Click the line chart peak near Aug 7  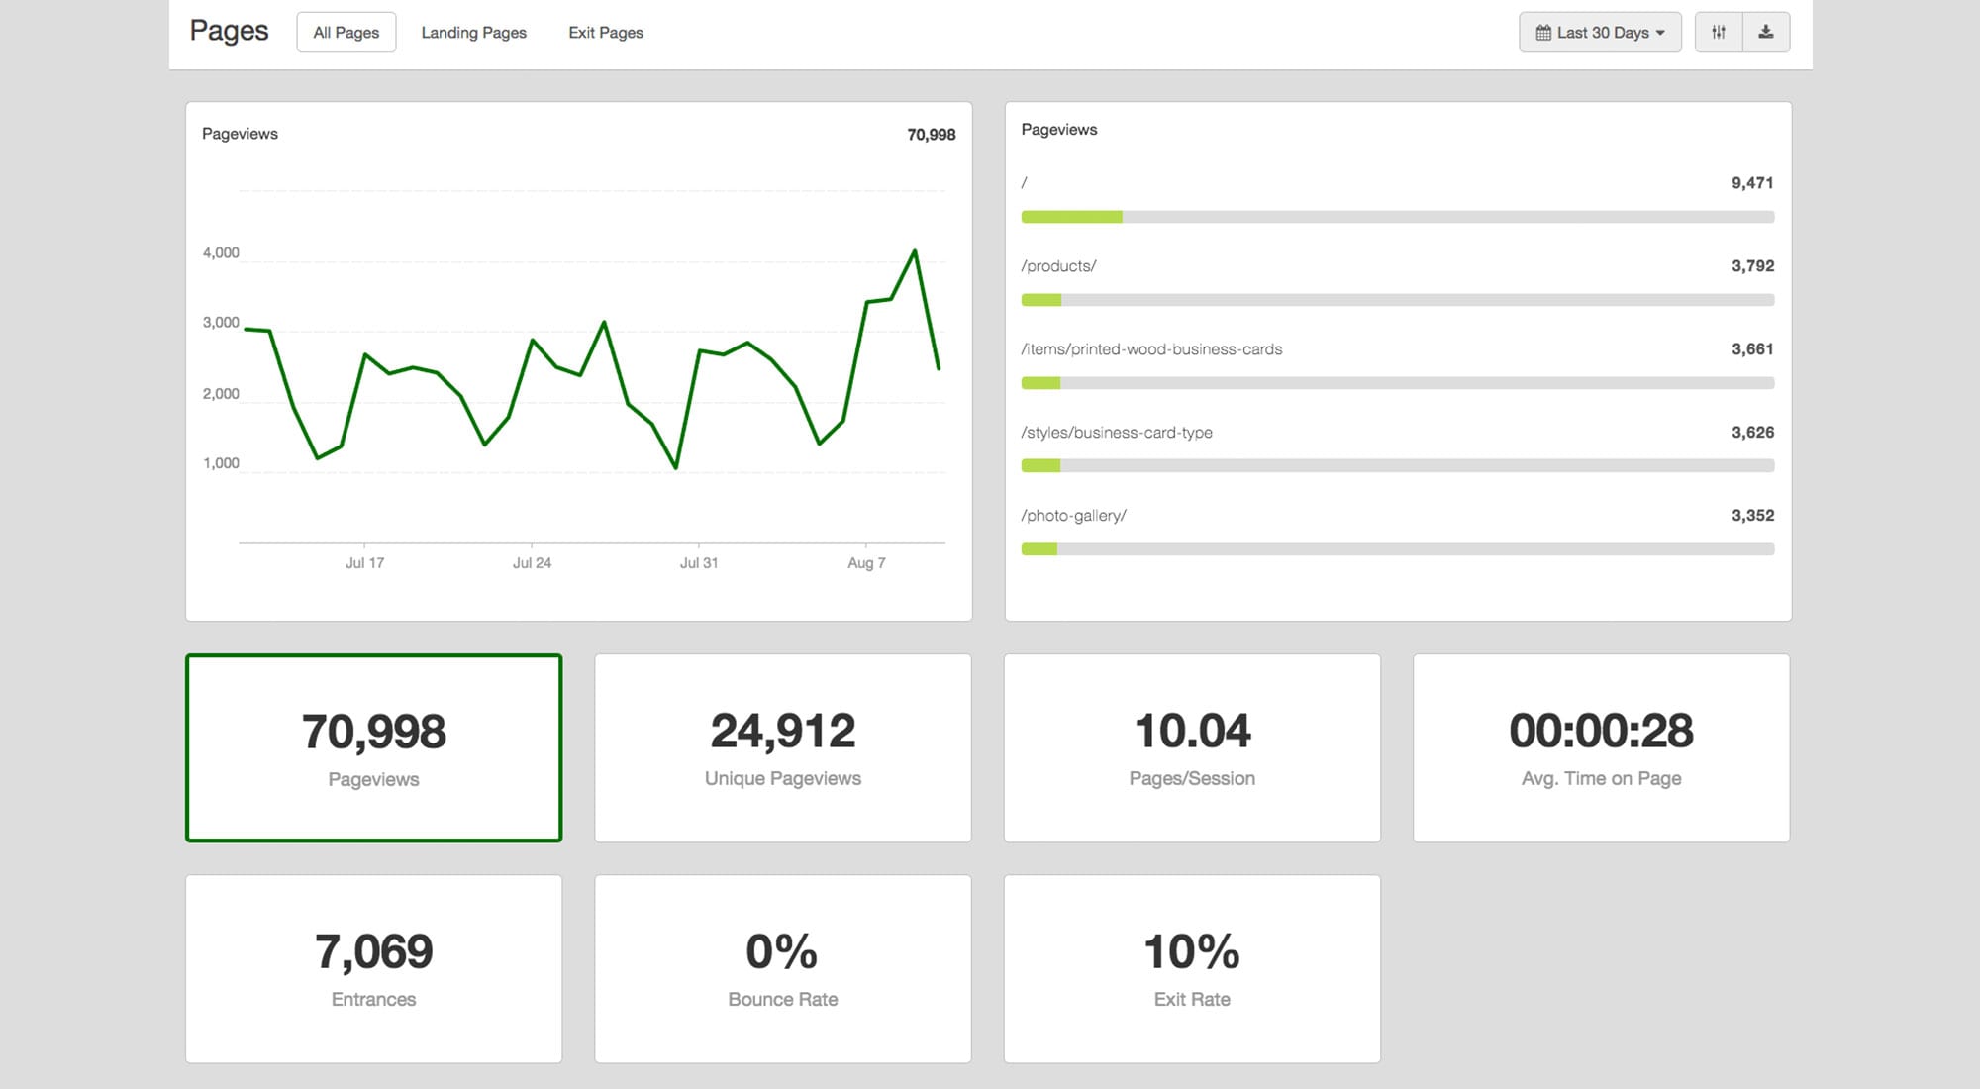[x=915, y=251]
